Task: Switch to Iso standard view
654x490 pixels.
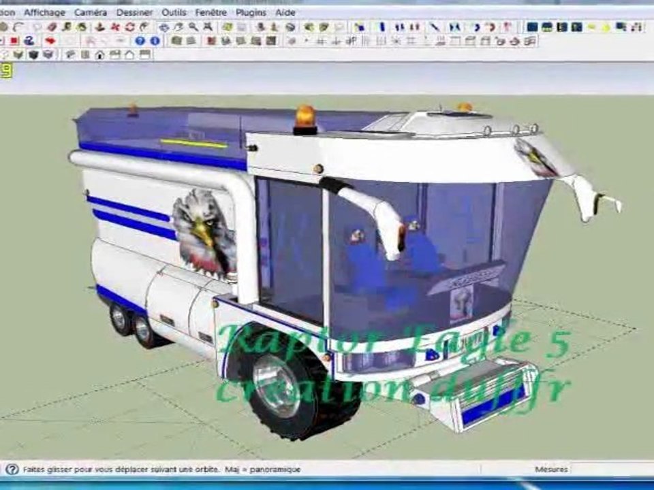Action: click(x=70, y=54)
